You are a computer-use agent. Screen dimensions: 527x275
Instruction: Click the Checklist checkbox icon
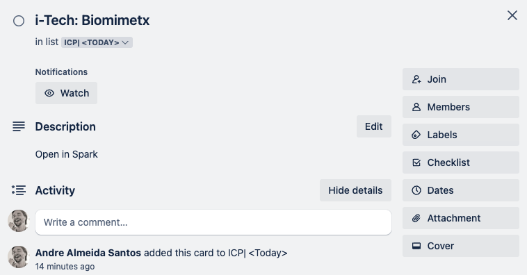click(416, 162)
